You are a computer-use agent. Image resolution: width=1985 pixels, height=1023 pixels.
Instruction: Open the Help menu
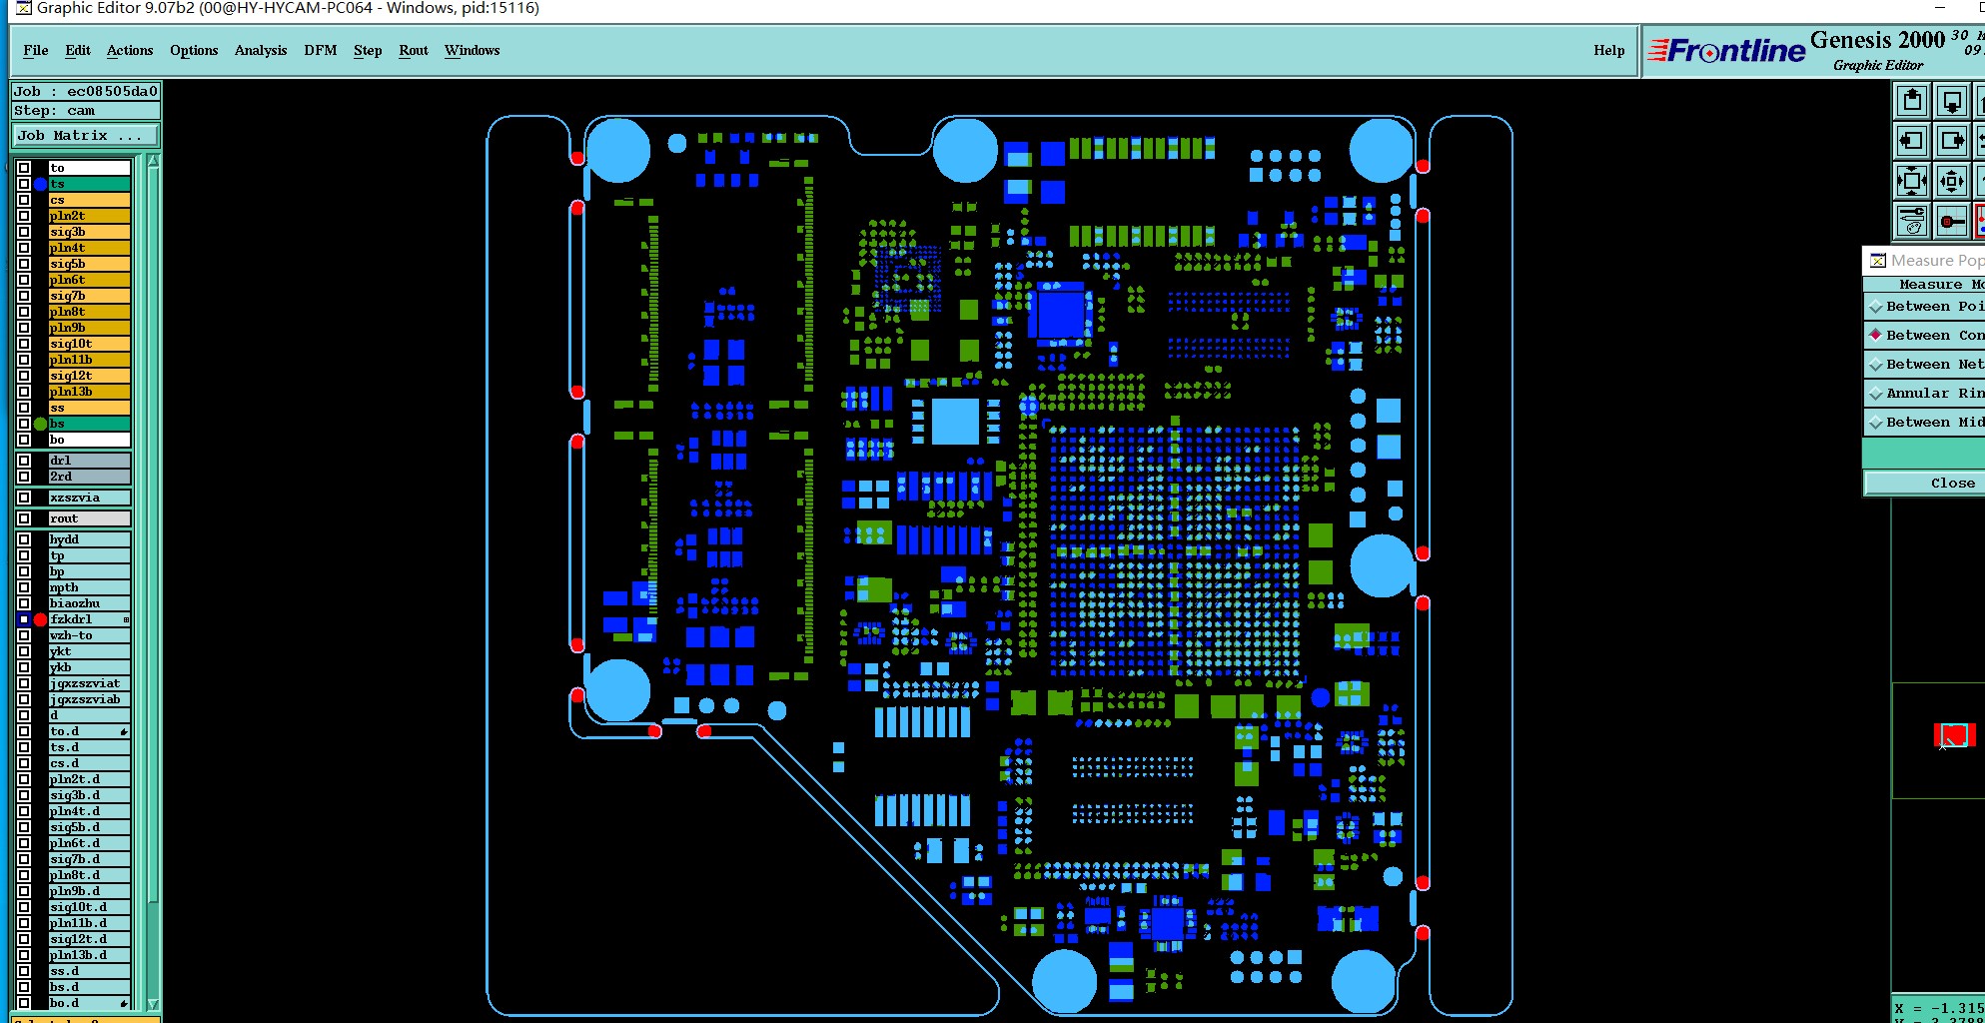click(x=1609, y=50)
